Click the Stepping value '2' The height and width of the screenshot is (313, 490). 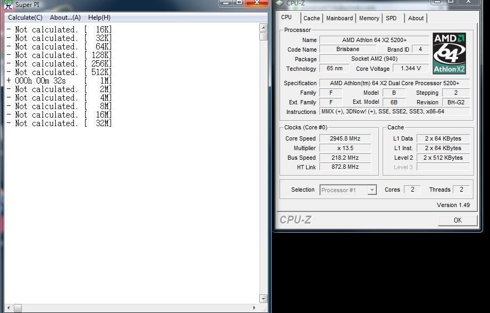click(x=455, y=93)
